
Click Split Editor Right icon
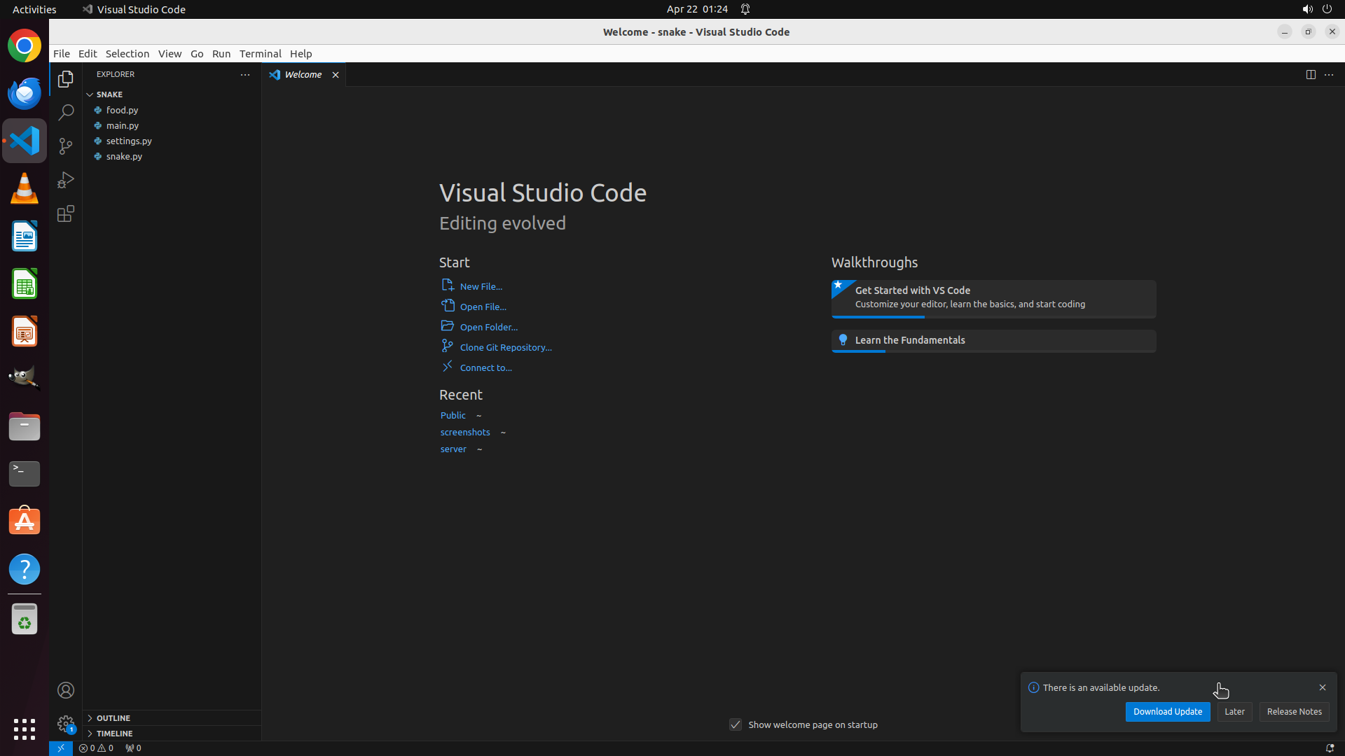pyautogui.click(x=1311, y=74)
